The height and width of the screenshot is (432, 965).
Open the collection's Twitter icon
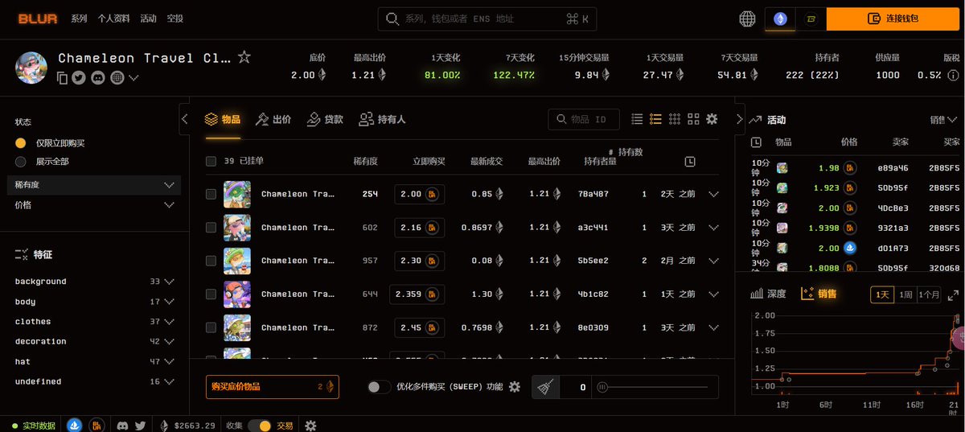pyautogui.click(x=79, y=78)
